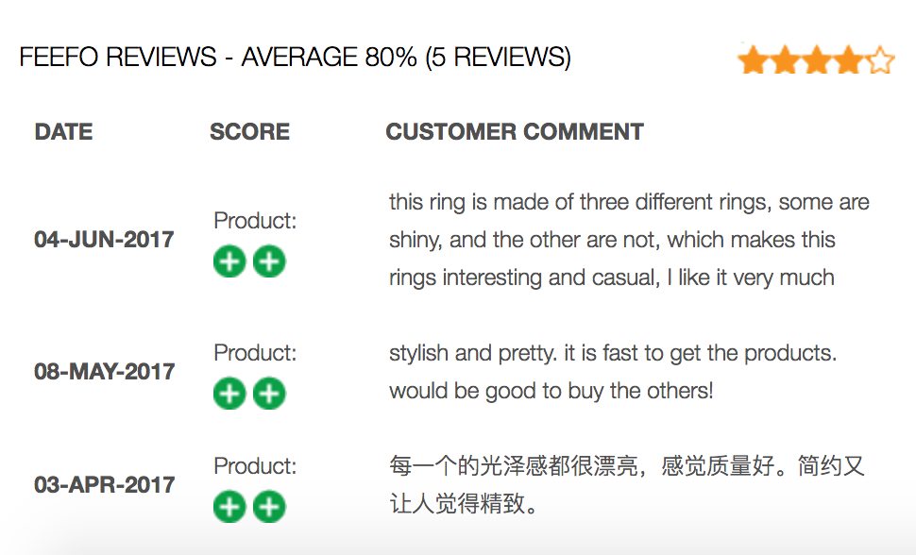
Task: Select the 03-APR-2017 review date
Action: point(104,485)
